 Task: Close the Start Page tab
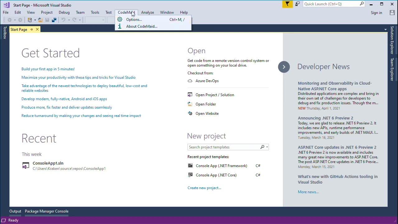coord(37,29)
